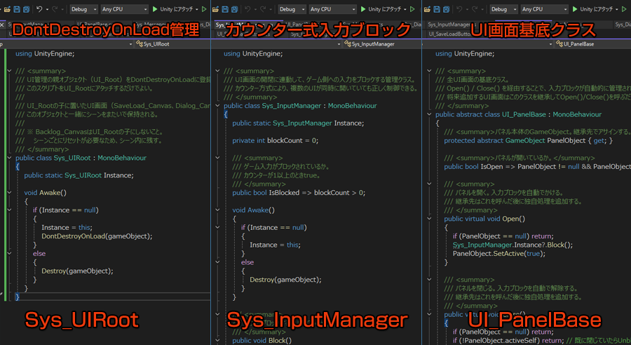Click Save All icon in the Sys_InputManager window toolbar
The image size is (631, 345).
(x=235, y=9)
